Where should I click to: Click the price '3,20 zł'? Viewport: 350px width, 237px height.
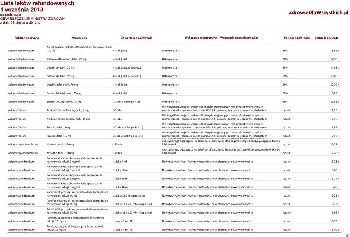click(x=335, y=187)
